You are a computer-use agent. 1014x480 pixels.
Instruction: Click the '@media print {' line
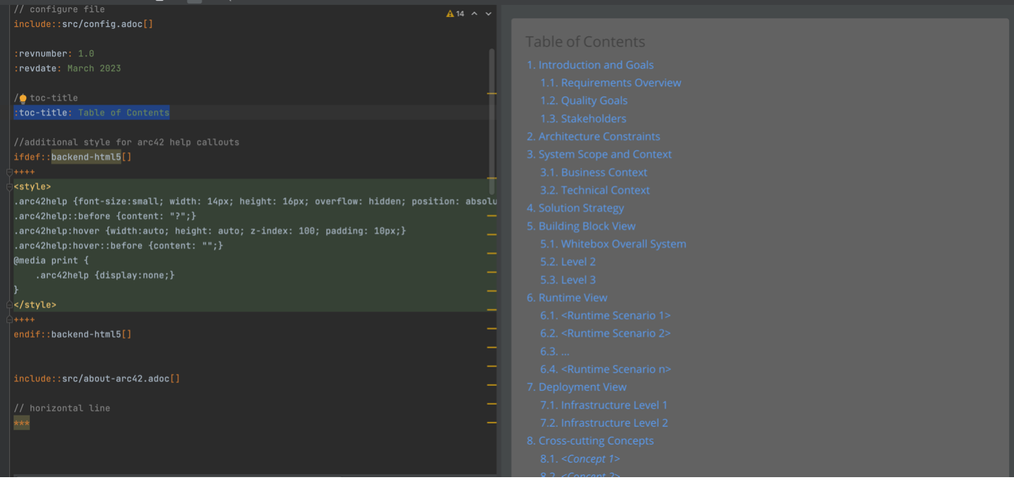tap(51, 261)
